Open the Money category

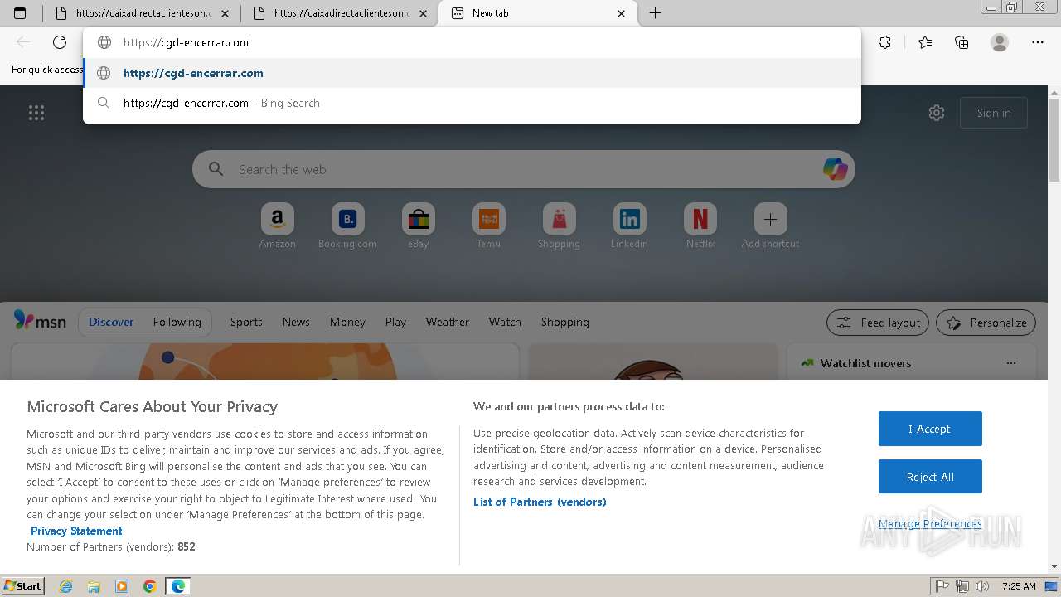click(347, 322)
